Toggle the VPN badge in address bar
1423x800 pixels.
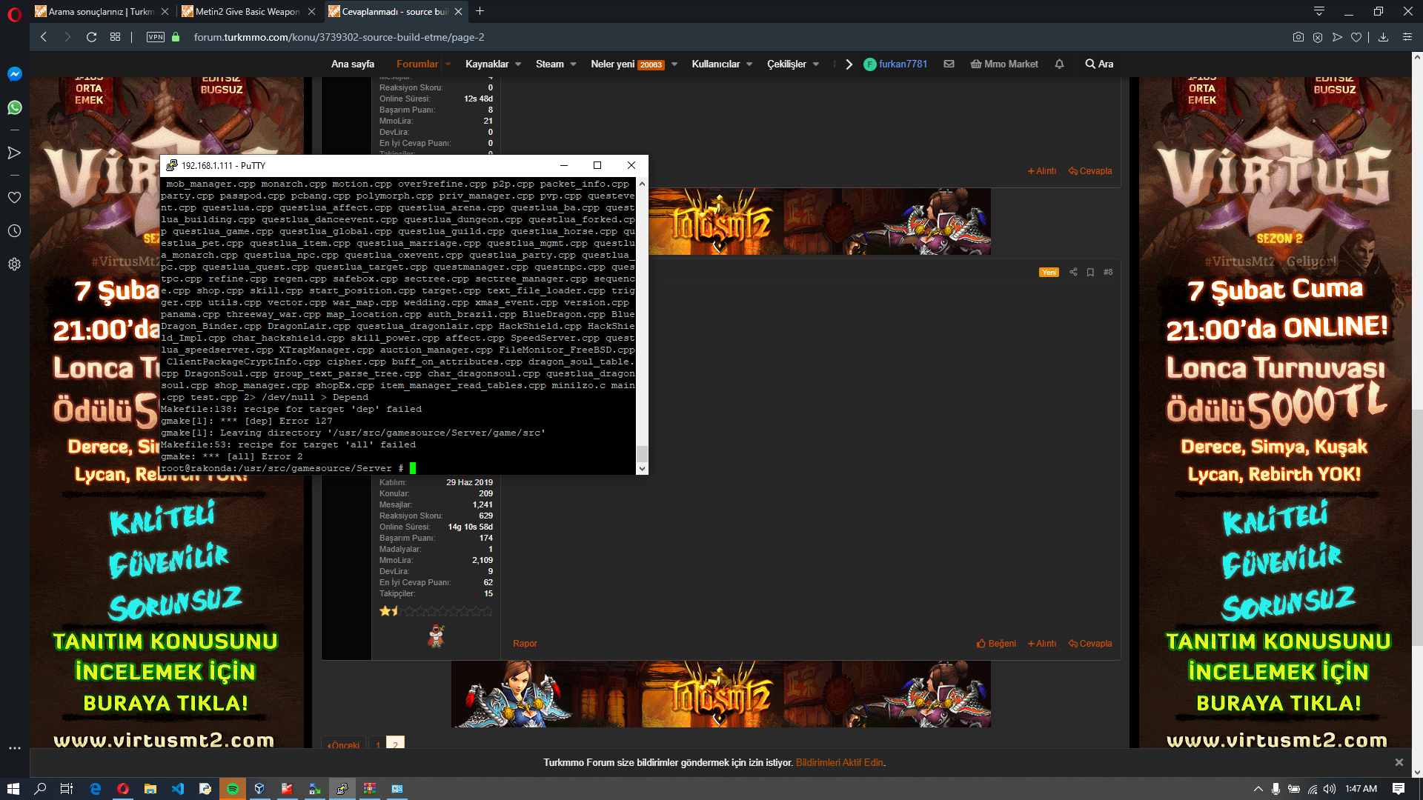156,37
